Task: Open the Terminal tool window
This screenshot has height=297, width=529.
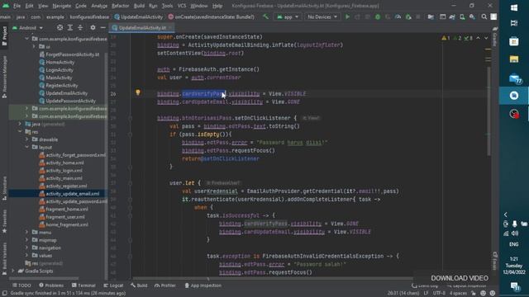Action: click(x=83, y=285)
